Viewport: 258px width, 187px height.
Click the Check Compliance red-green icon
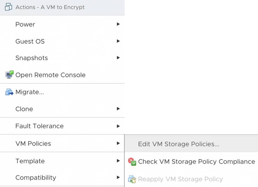pos(132,162)
